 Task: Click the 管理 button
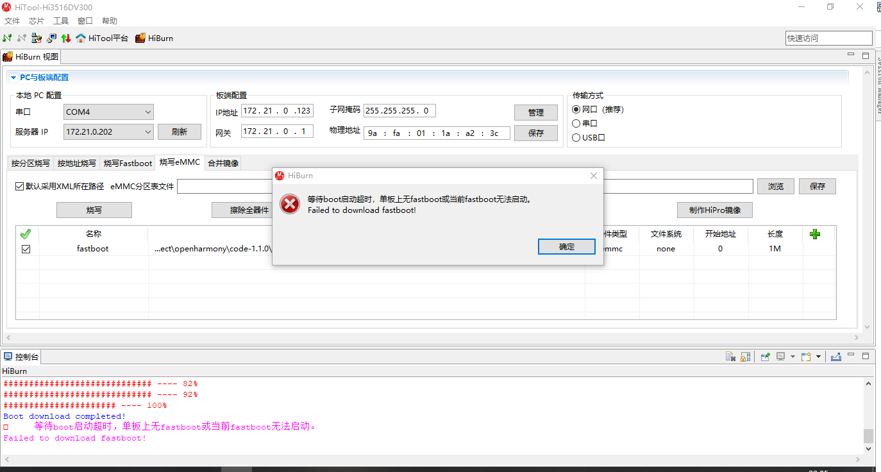point(536,112)
